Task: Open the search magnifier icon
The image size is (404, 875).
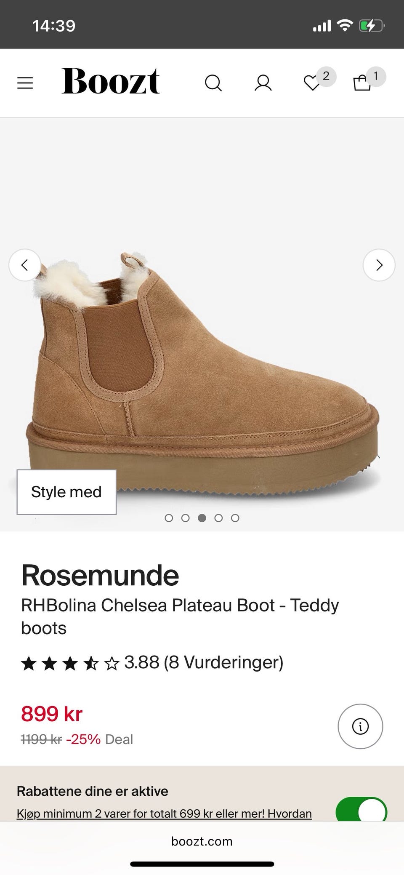Action: (x=213, y=83)
